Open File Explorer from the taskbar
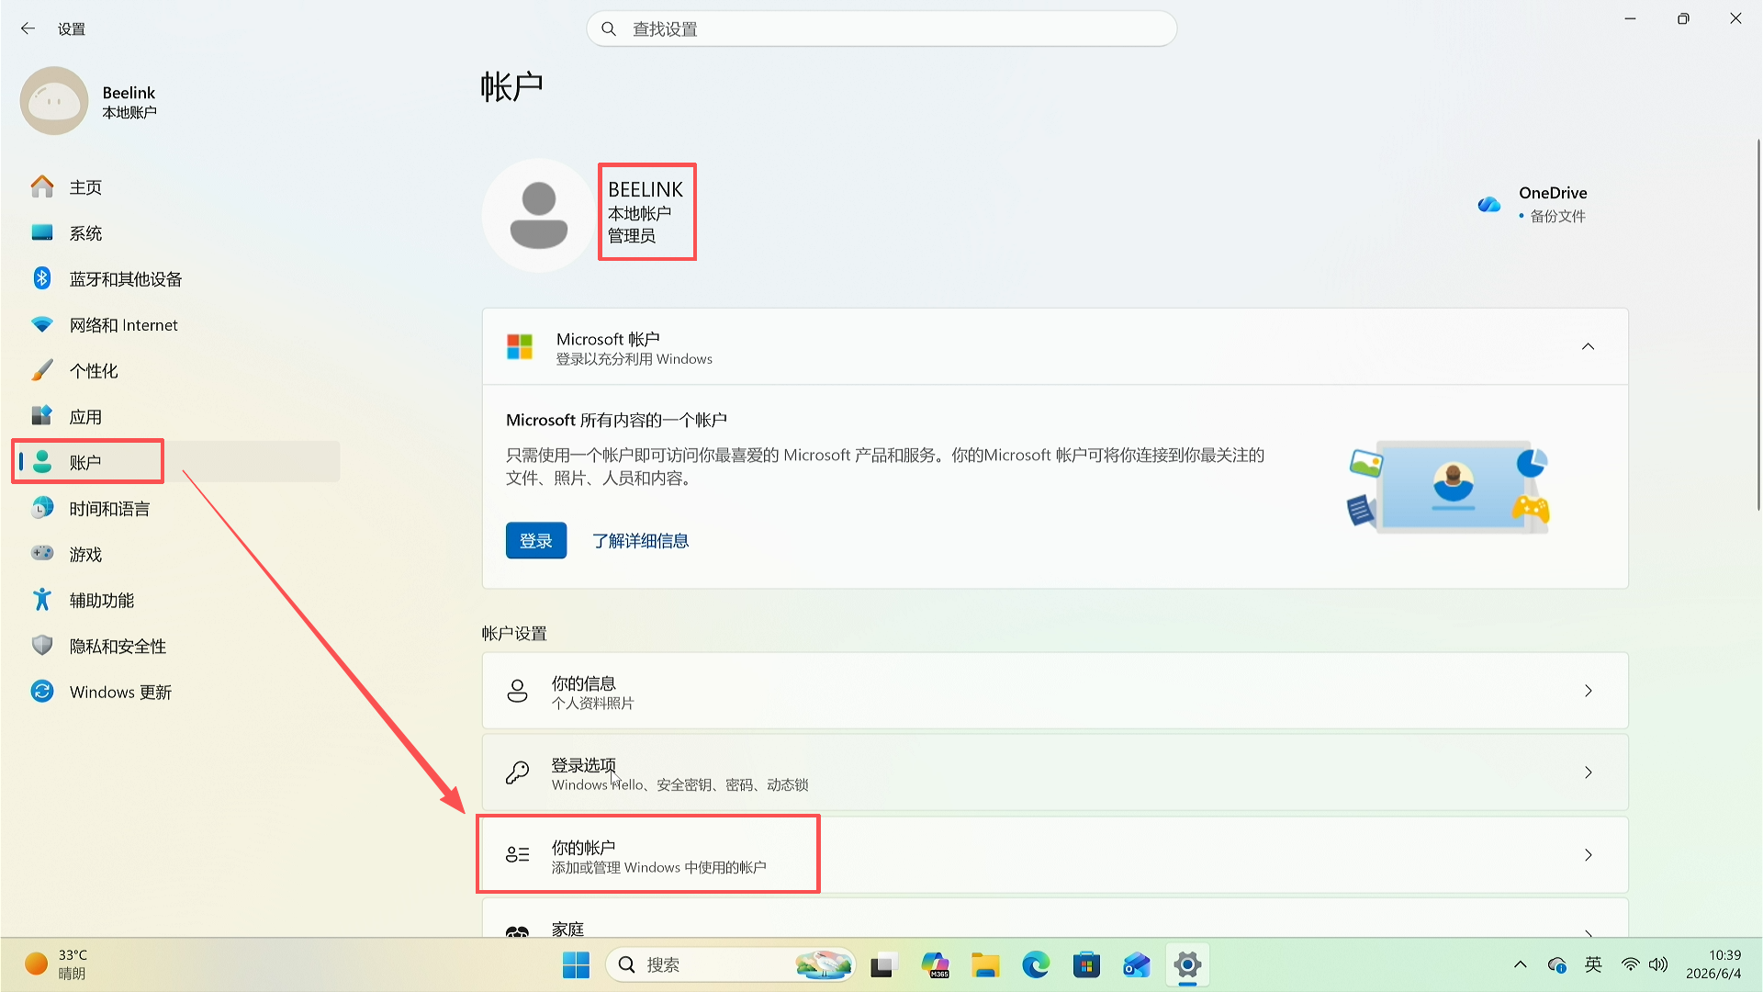 985,965
